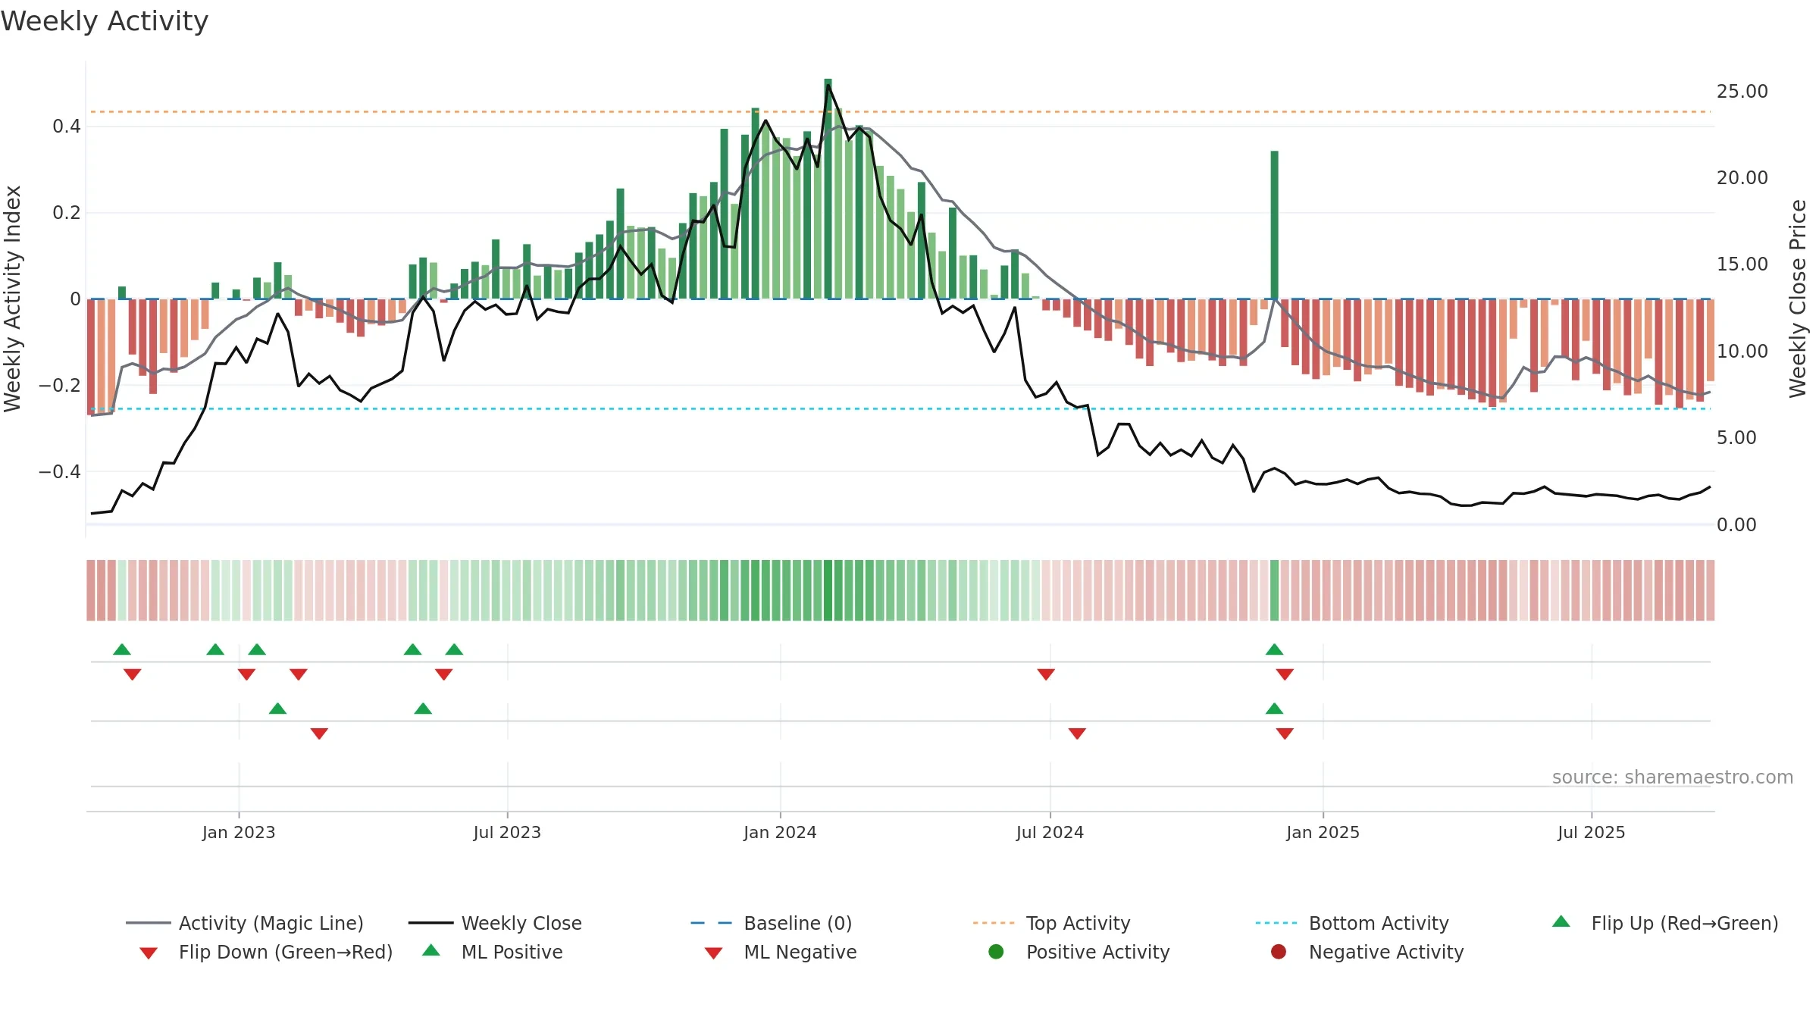Click the 'Jan 2025' axis label
Screen dimensions: 1819x1023
click(x=1323, y=832)
